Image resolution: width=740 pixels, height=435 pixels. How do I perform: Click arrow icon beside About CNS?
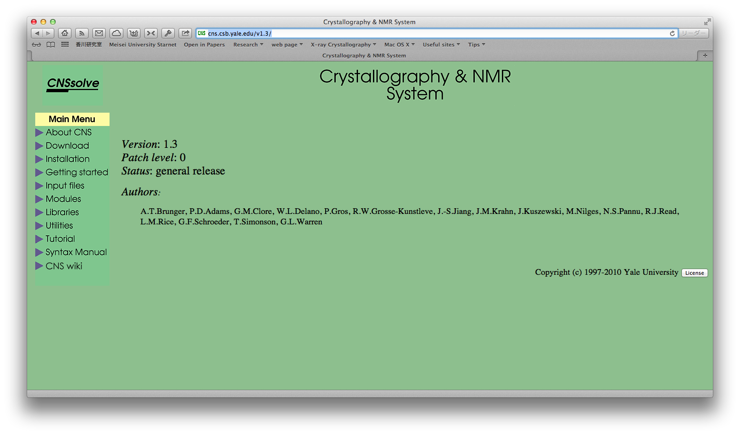[x=40, y=133]
